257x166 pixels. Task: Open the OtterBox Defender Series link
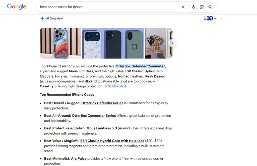click(x=102, y=103)
